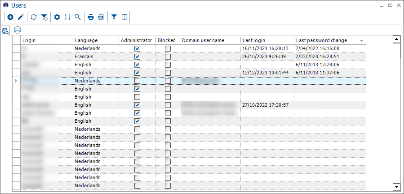Image resolution: width=404 pixels, height=194 pixels.
Task: Click the Administrator column header
Action: [138, 40]
